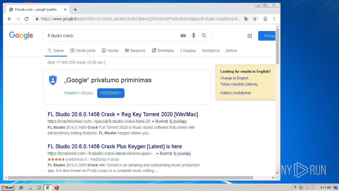Image resolution: width=339 pixels, height=191 pixels.
Task: Open FL Studio Crack Plus Keygen result
Action: click(115, 146)
